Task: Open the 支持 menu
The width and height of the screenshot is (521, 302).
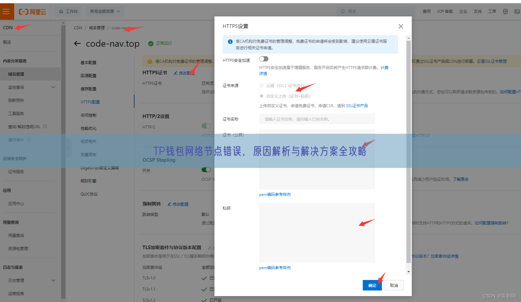Action: [x=478, y=12]
